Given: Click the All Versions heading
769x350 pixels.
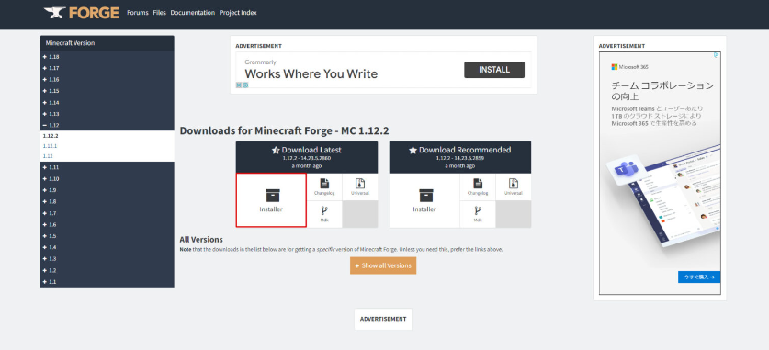Looking at the screenshot, I should [201, 240].
